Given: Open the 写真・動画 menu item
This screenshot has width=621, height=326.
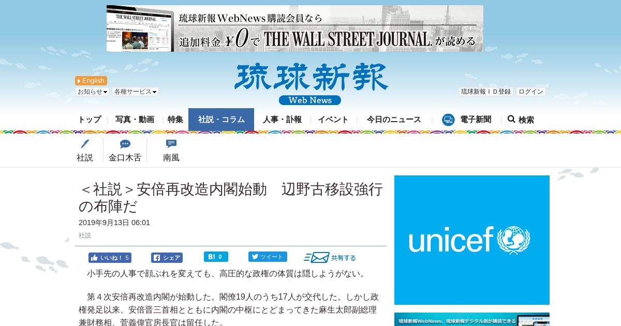Looking at the screenshot, I should [x=135, y=120].
